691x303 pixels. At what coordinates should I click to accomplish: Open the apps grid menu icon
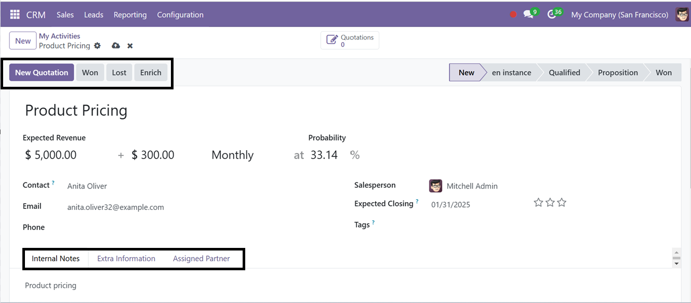pyautogui.click(x=15, y=15)
